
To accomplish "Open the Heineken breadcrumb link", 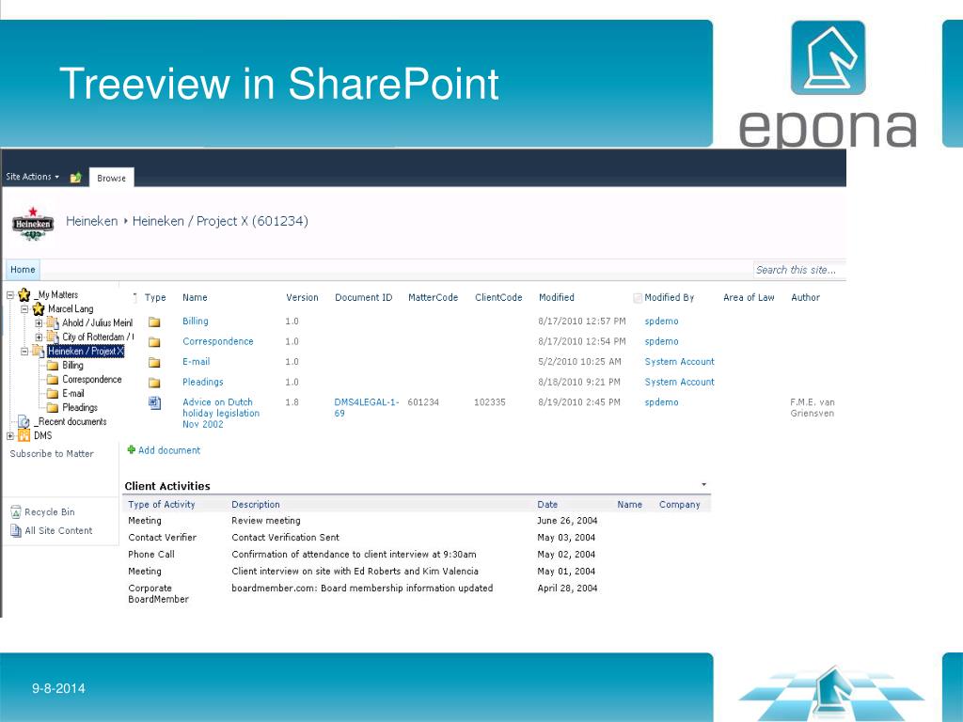I will 91,221.
